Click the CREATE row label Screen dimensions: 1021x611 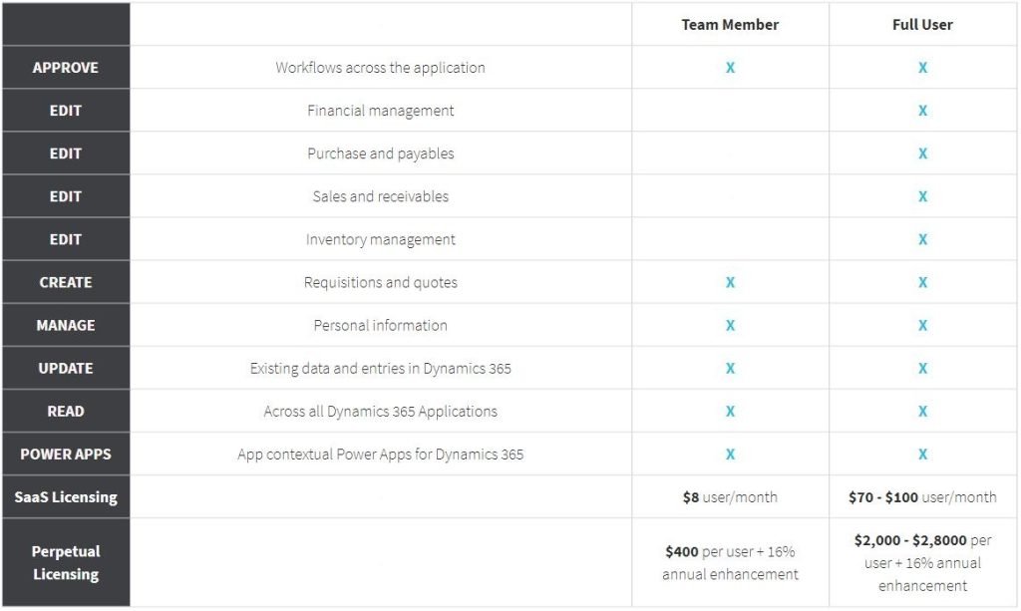pyautogui.click(x=65, y=282)
